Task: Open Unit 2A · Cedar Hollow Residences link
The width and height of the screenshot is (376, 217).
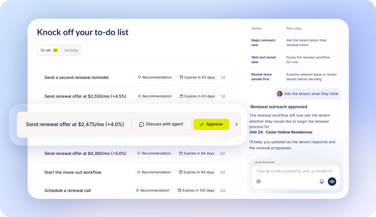Action: point(281,132)
